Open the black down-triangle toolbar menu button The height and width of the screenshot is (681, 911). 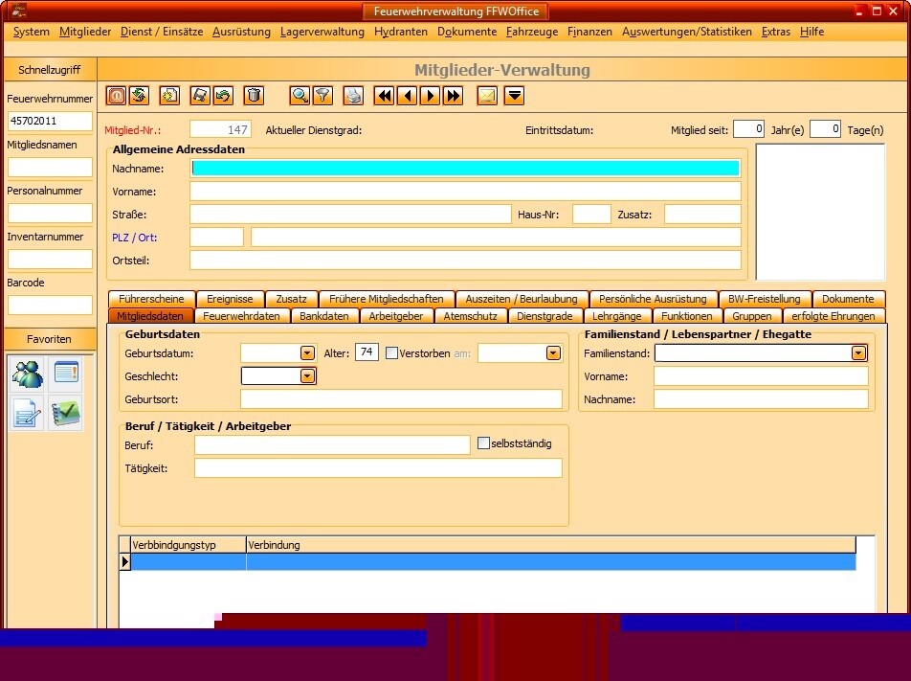(514, 96)
